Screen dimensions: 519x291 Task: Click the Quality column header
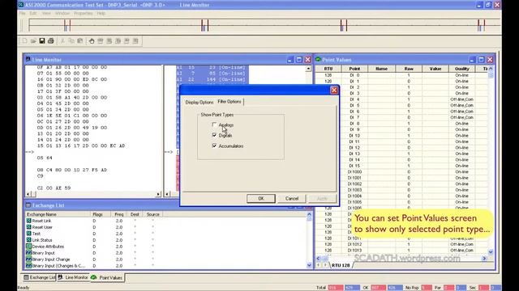coord(461,69)
